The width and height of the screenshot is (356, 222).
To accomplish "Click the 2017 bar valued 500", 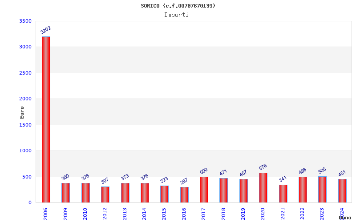I will (x=204, y=190).
